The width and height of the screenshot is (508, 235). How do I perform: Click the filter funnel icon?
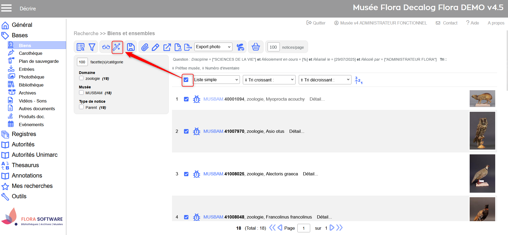click(x=92, y=47)
